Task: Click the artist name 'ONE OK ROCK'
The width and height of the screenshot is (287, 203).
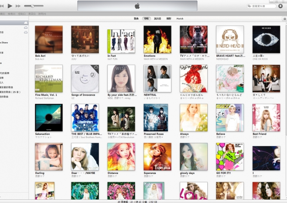Action: (x=260, y=59)
